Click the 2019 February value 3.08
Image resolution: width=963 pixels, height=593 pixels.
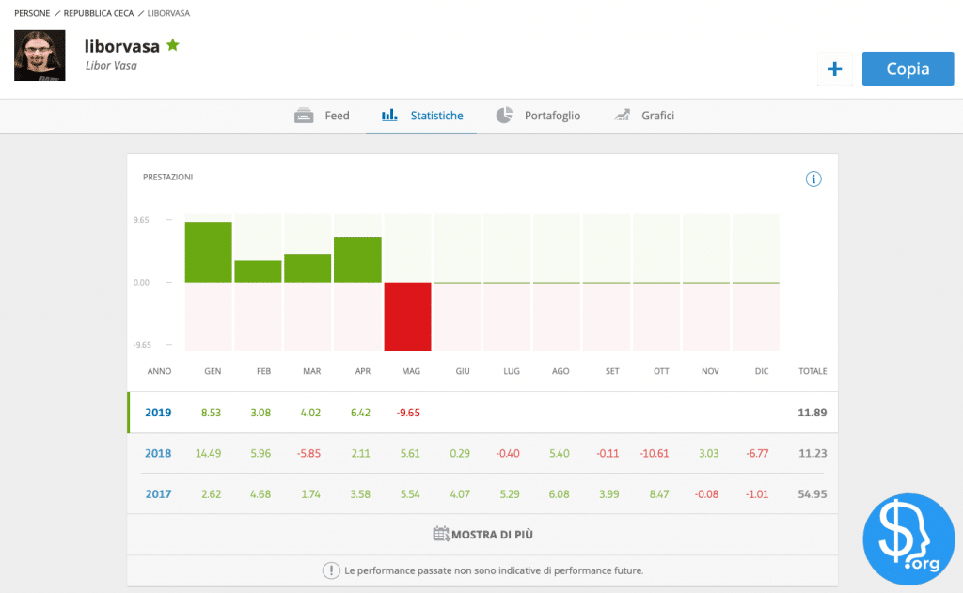(260, 413)
